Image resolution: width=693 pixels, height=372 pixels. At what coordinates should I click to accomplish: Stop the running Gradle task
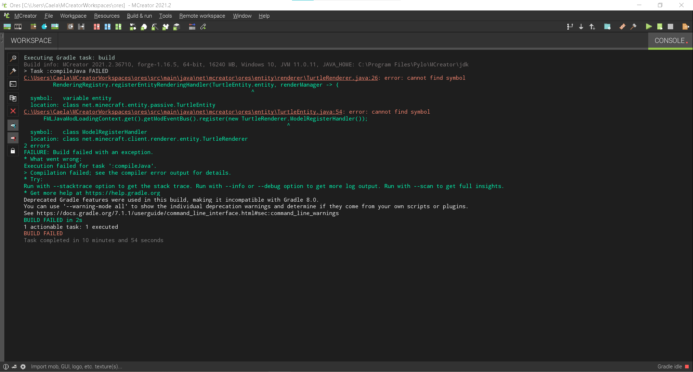(671, 27)
